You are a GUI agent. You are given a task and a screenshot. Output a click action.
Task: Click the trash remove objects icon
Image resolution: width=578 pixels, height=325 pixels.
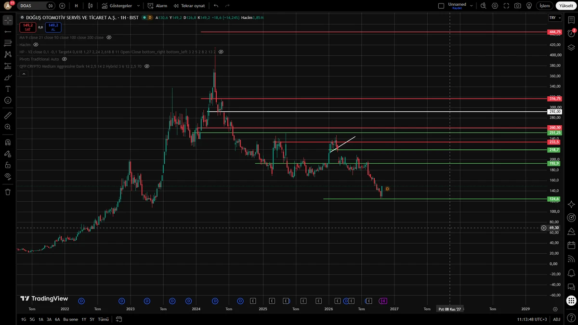[8, 192]
